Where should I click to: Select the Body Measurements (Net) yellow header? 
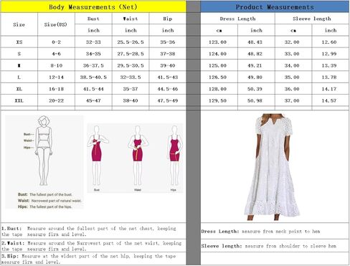pyautogui.click(x=93, y=6)
